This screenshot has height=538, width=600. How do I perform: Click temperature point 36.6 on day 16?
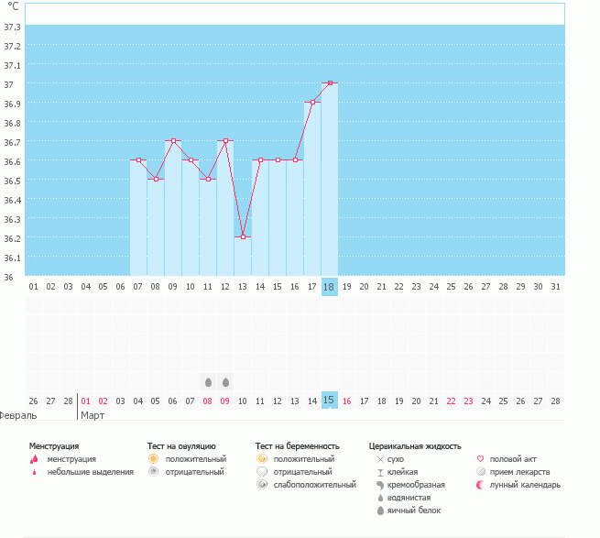(x=295, y=160)
